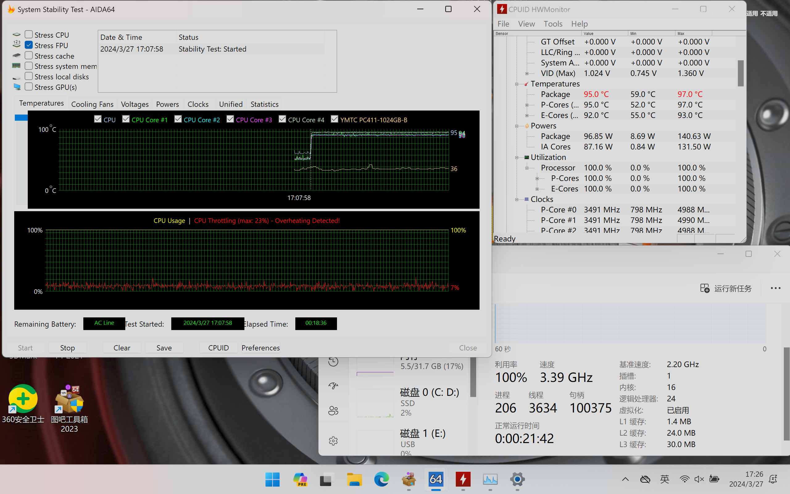Open the AIDA64 taskbar icon

tap(436, 479)
